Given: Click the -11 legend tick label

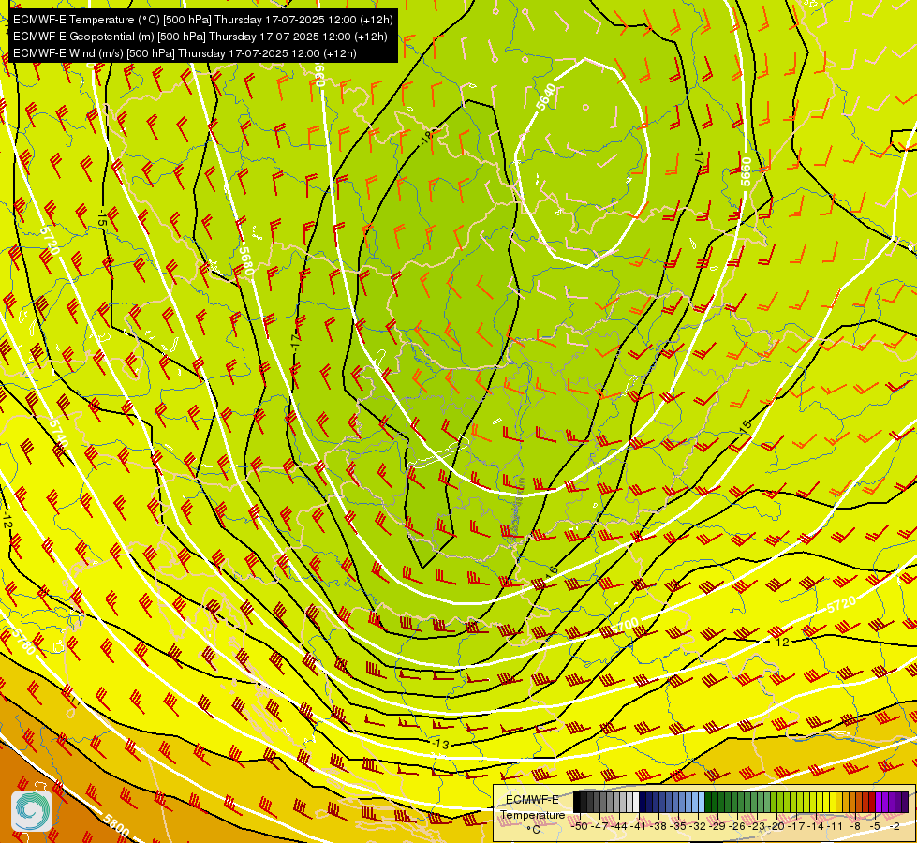Looking at the screenshot, I should 836,826.
